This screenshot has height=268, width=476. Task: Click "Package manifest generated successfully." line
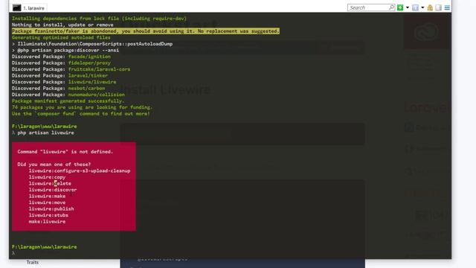pyautogui.click(x=68, y=101)
